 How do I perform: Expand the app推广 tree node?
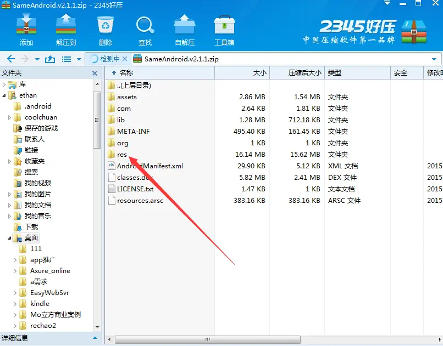click(15, 260)
